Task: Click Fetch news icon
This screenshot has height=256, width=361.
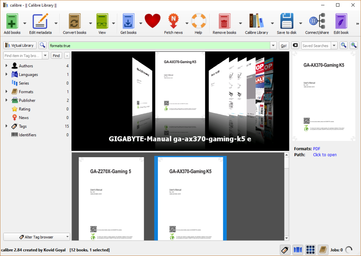Action: [x=173, y=21]
